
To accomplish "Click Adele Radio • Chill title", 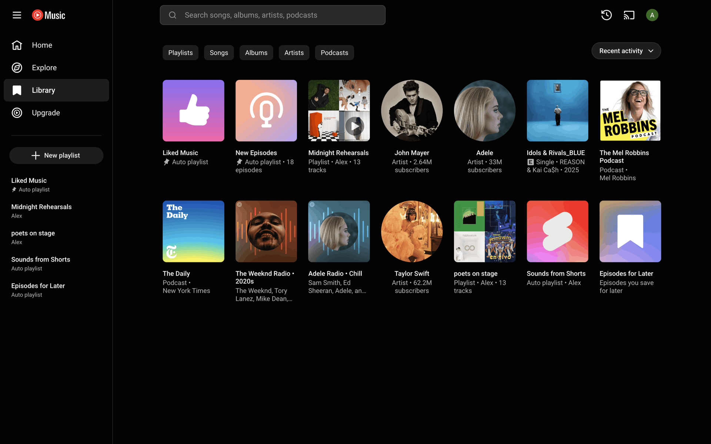I will click(x=335, y=273).
